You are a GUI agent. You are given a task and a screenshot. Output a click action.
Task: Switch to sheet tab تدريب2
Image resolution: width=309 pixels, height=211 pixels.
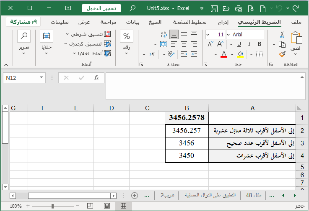pyautogui.click(x=167, y=195)
